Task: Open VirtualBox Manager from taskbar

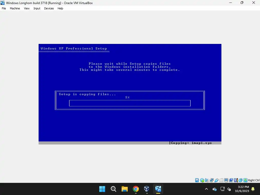Action: pos(147,189)
